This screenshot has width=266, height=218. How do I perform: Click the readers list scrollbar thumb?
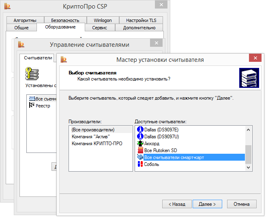pos(248,155)
